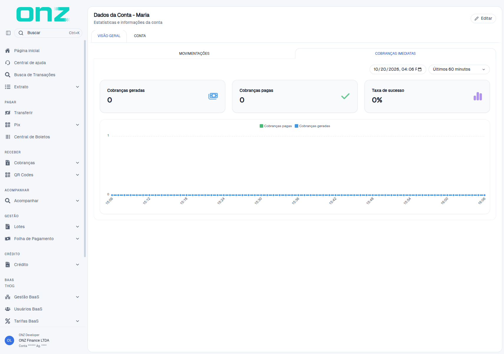The height and width of the screenshot is (354, 504).
Task: Click the Editar button
Action: point(483,19)
